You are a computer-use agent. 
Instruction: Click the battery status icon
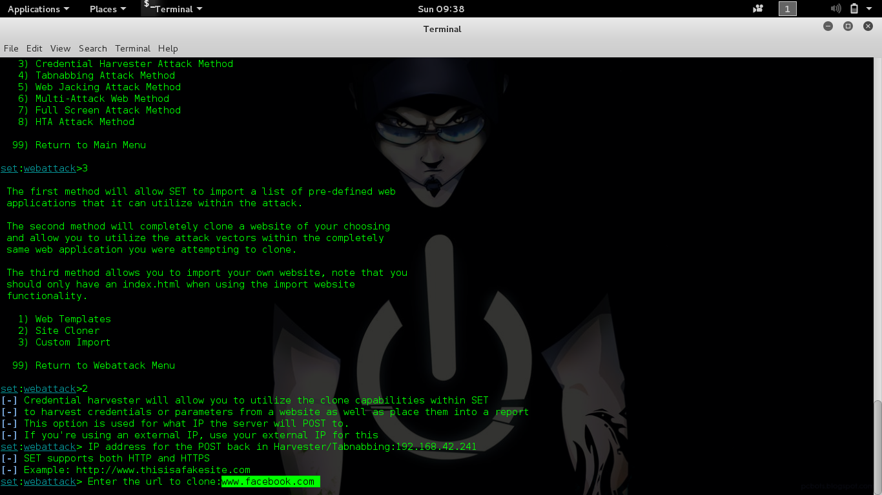854,9
